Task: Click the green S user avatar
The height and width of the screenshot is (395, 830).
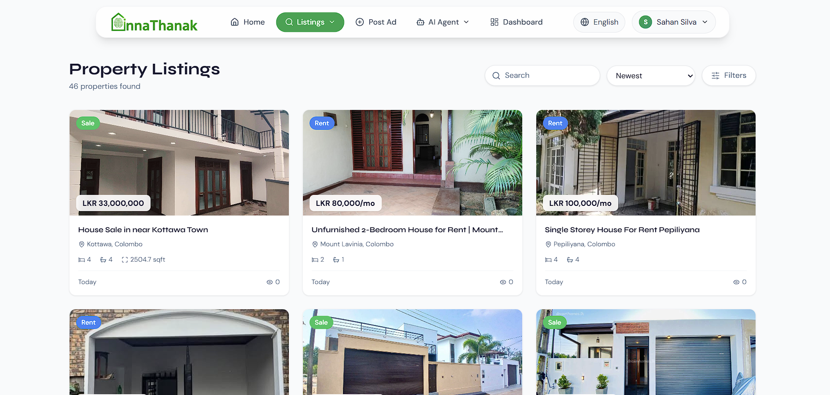Action: tap(646, 22)
